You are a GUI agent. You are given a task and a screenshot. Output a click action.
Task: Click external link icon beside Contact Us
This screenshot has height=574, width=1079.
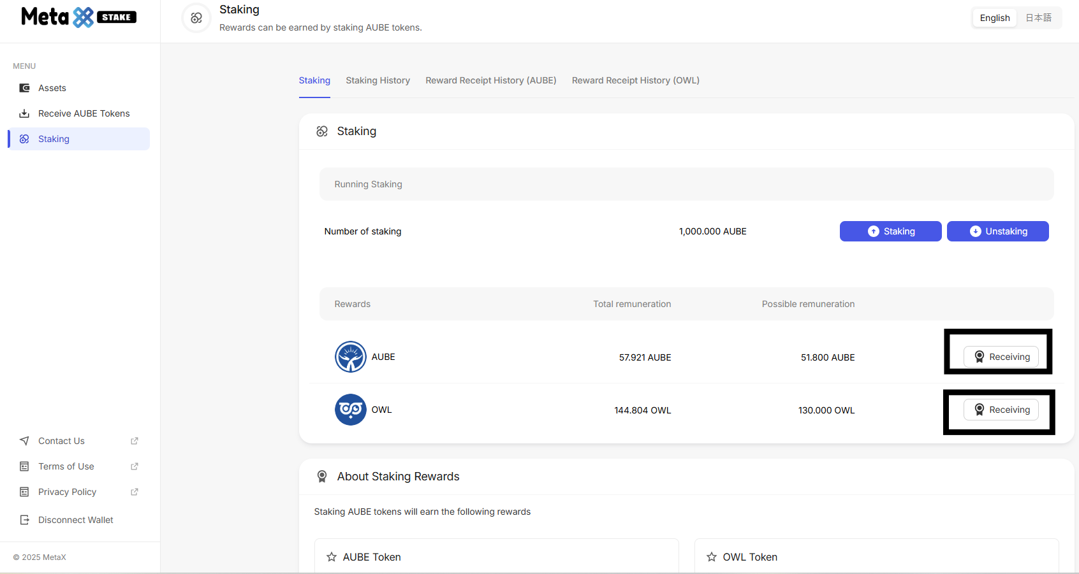135,441
